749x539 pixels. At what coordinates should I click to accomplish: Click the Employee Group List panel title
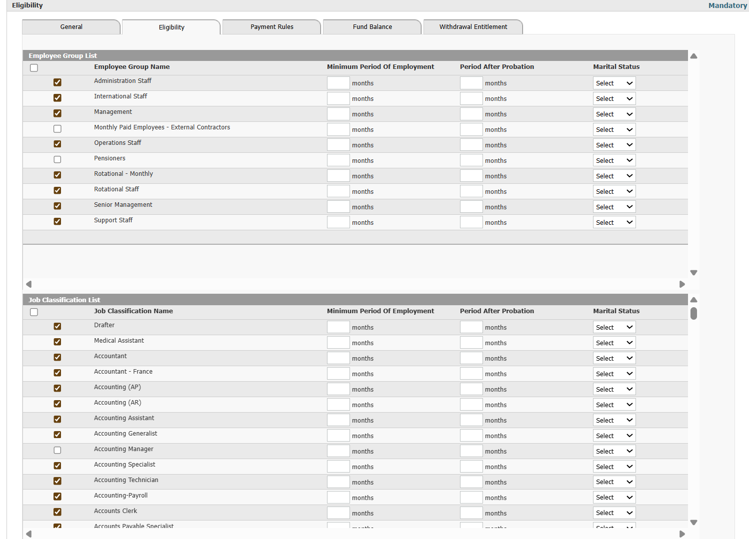click(62, 56)
